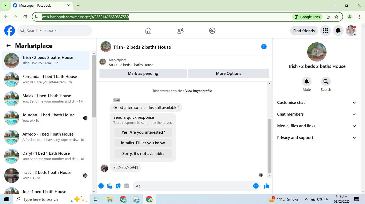The image size is (365, 204).
Task: Open install app icon in address bar
Action: (328, 17)
